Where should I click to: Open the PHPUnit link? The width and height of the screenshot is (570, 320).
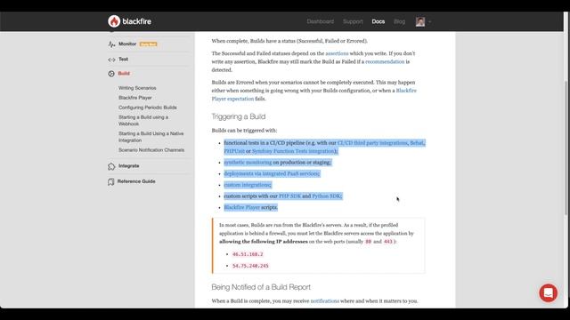(x=234, y=151)
